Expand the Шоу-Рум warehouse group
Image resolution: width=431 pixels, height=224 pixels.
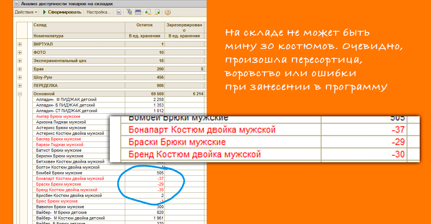click(20, 77)
